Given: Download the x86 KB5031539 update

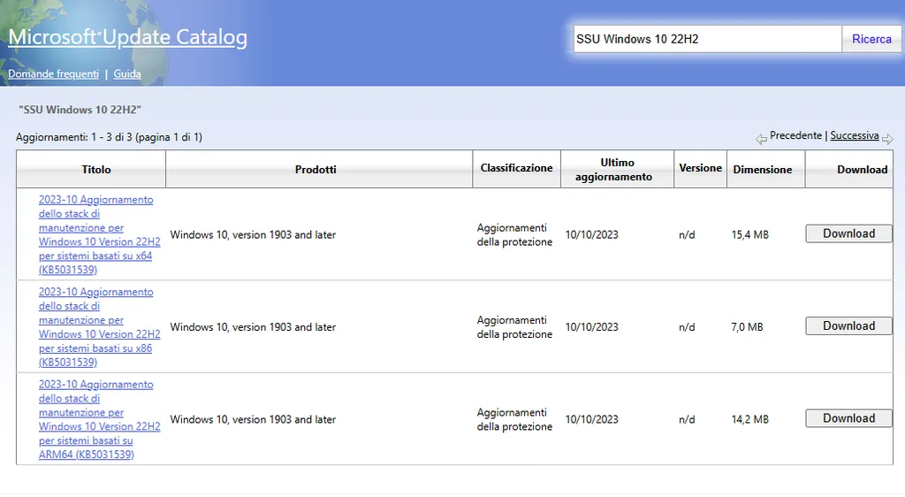Looking at the screenshot, I should pos(848,326).
